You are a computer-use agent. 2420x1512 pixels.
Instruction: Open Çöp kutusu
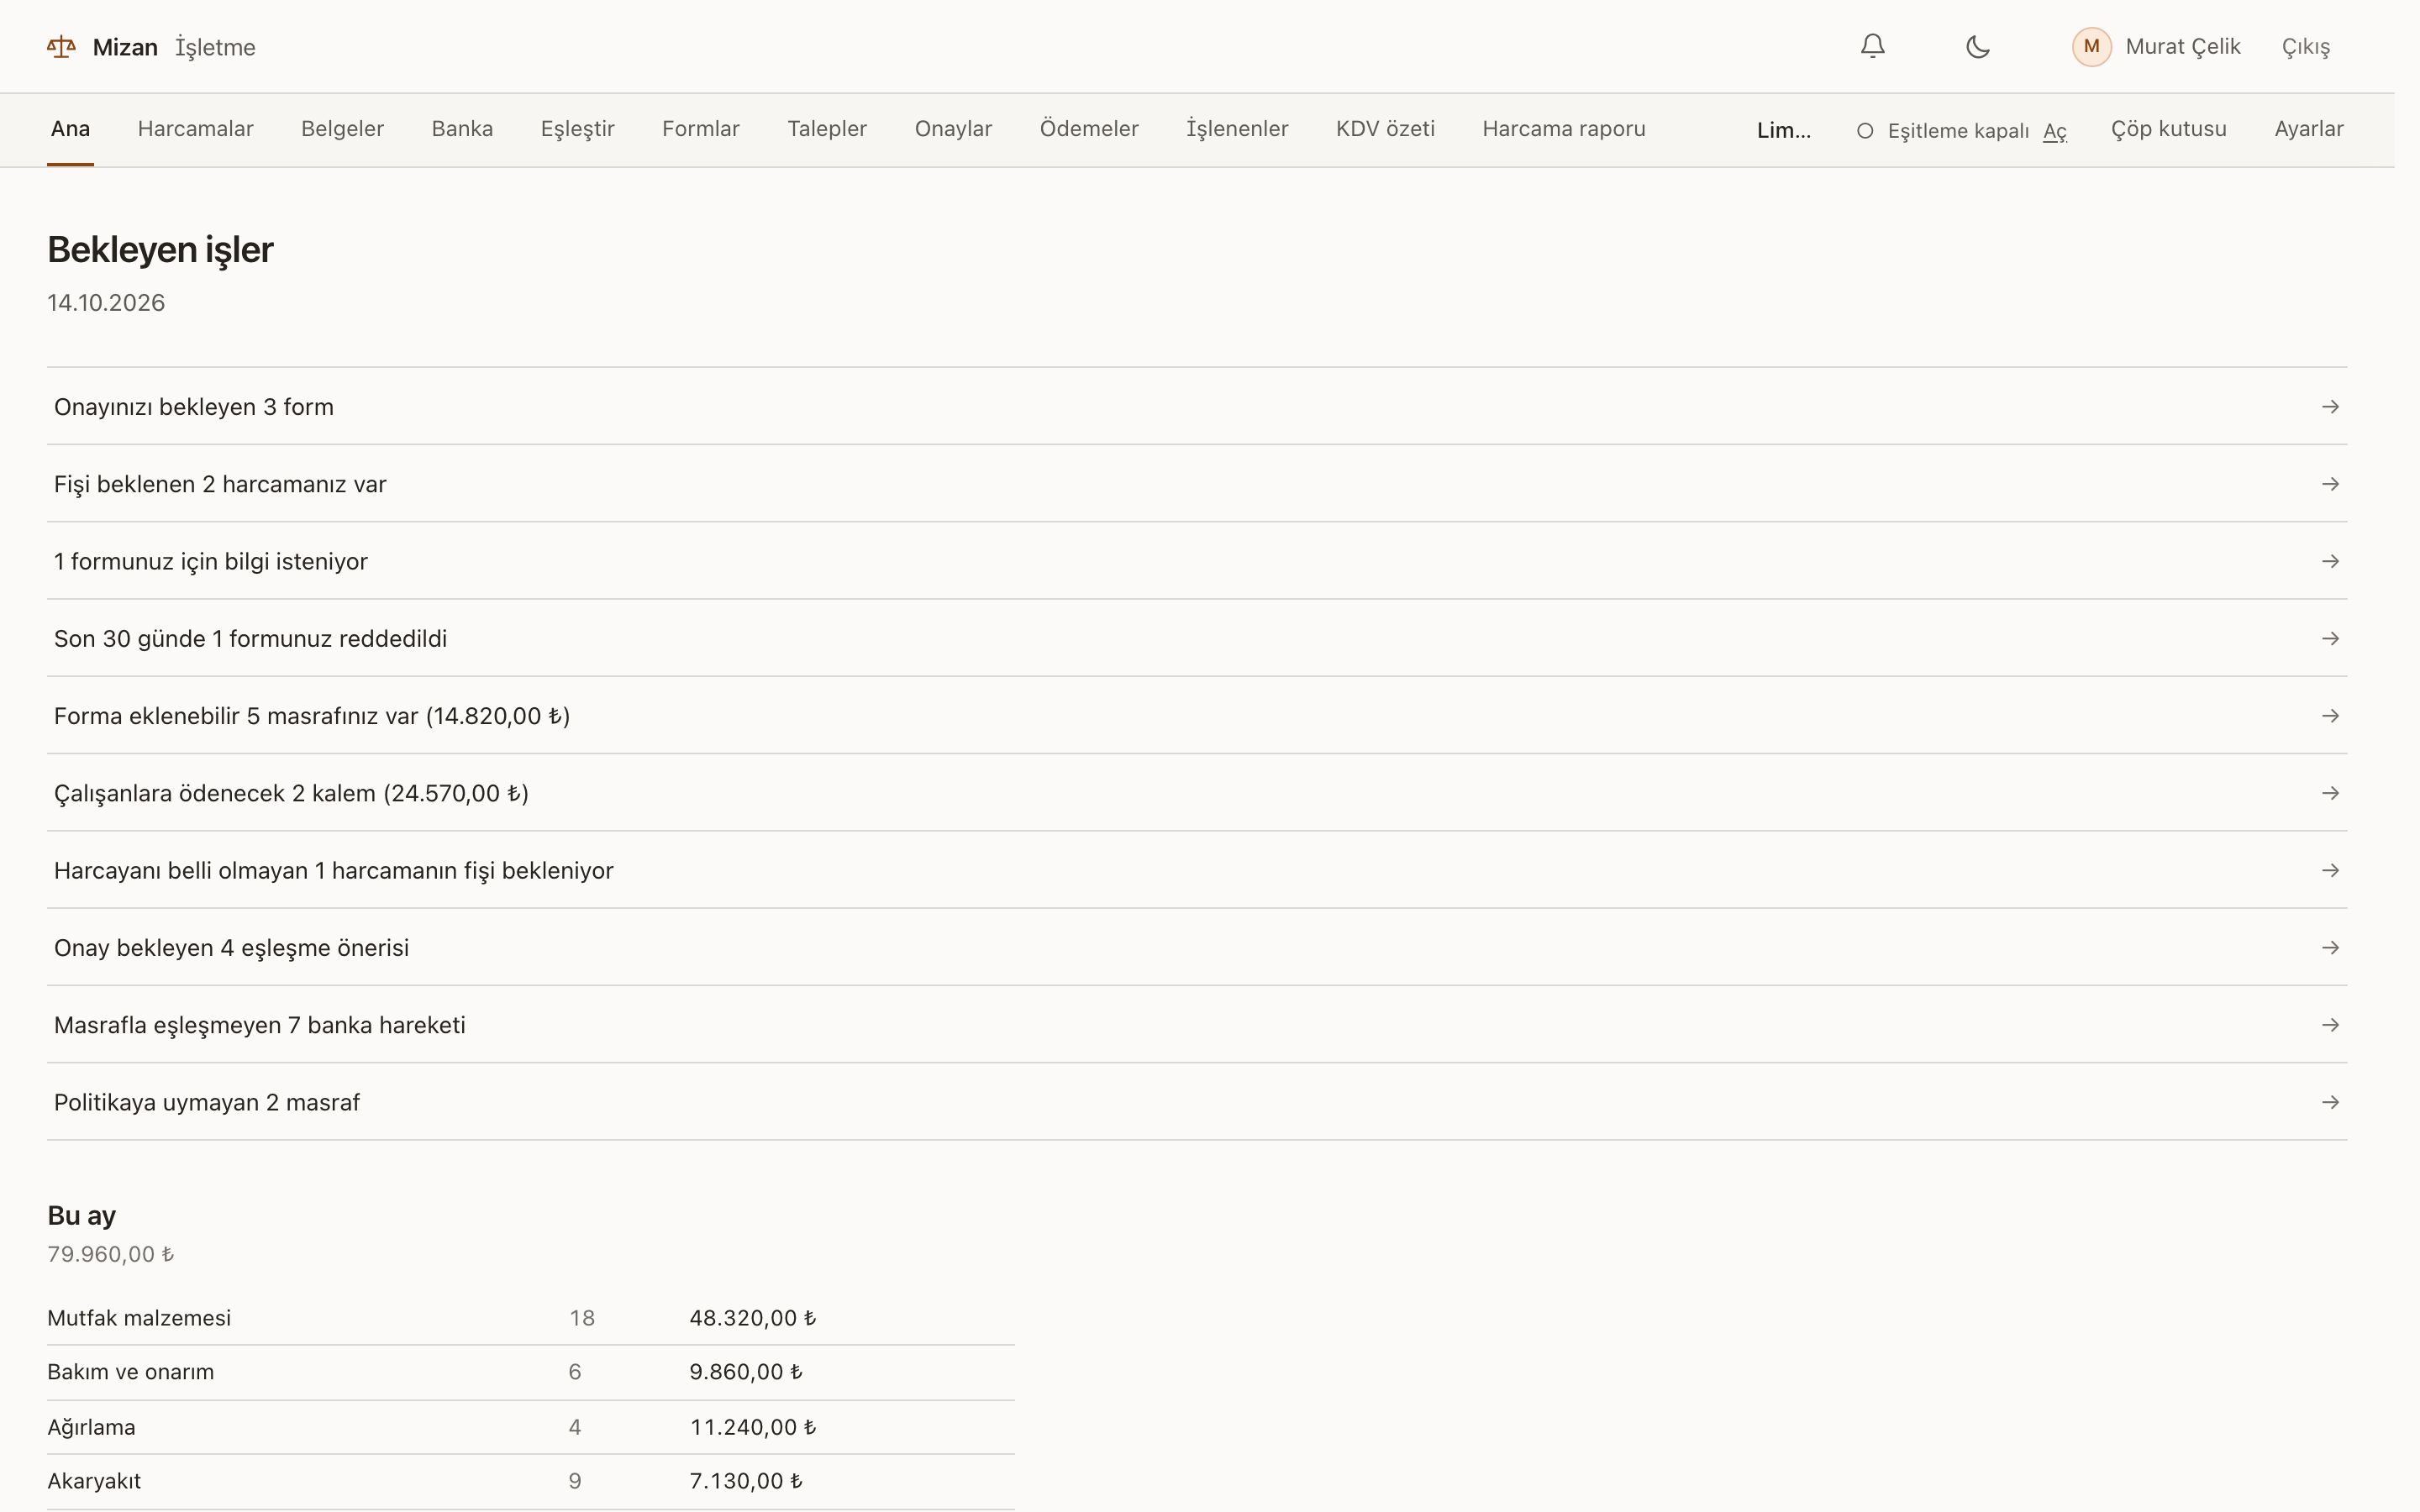[x=2168, y=129]
